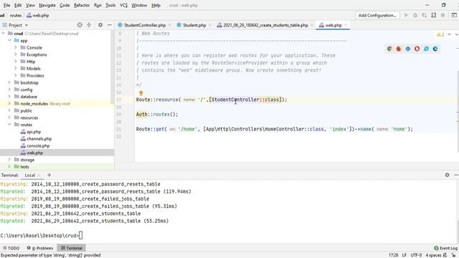459x258 pixels.
Task: Close the Local terminal tab
Action: click(39, 175)
